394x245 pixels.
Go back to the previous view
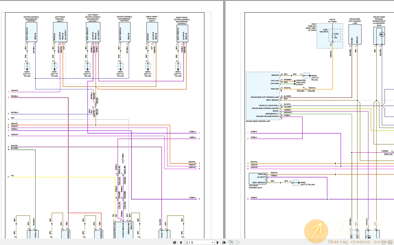[x=231, y=242]
